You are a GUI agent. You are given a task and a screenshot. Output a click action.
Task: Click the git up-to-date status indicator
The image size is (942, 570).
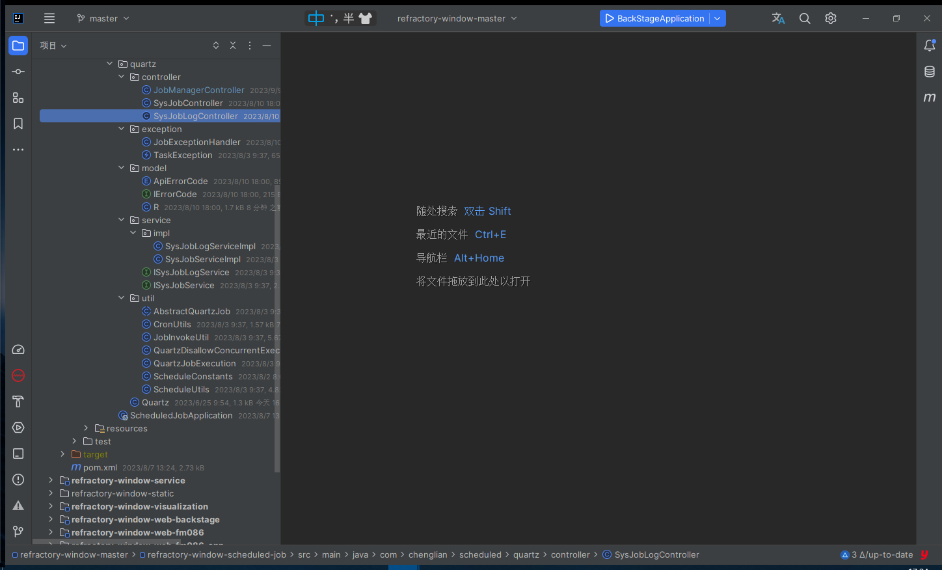pyautogui.click(x=877, y=554)
